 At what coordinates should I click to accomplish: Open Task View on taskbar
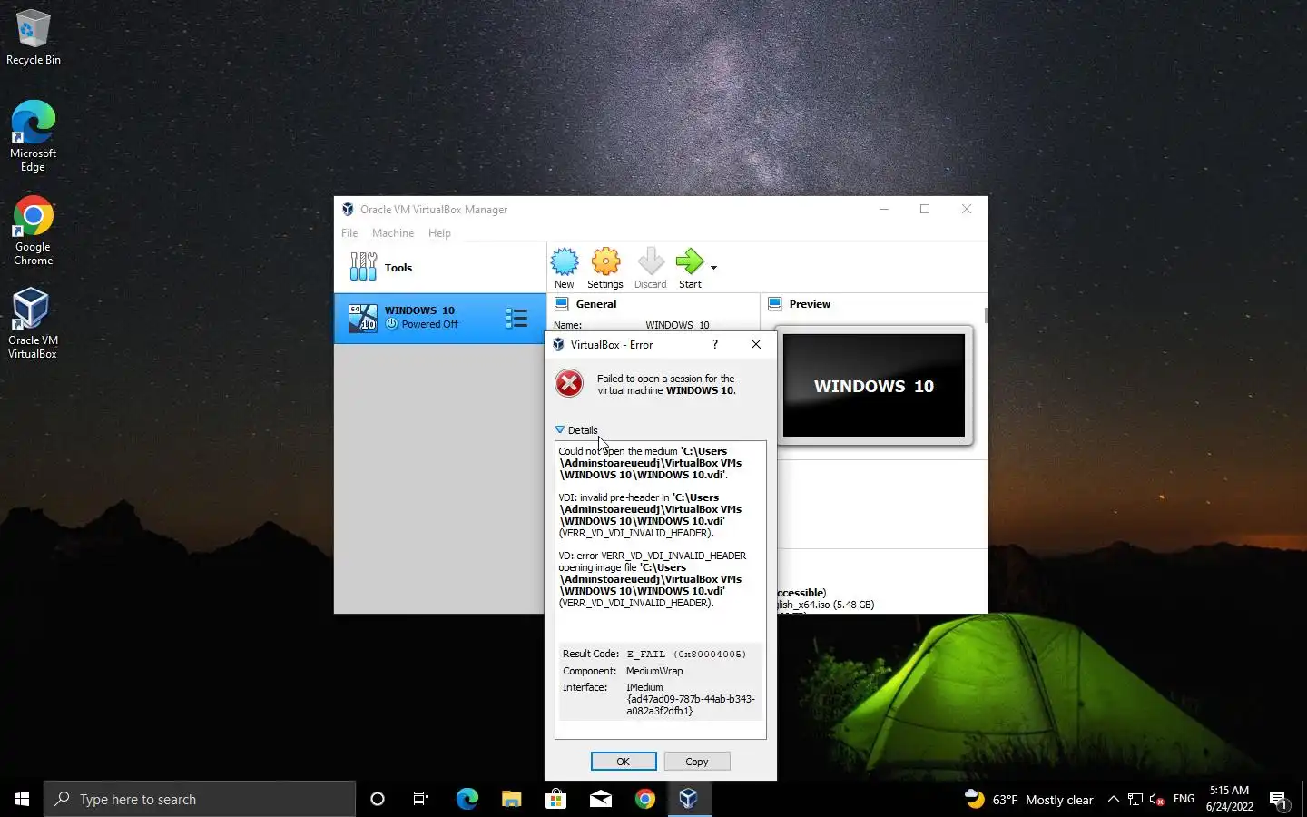(421, 799)
